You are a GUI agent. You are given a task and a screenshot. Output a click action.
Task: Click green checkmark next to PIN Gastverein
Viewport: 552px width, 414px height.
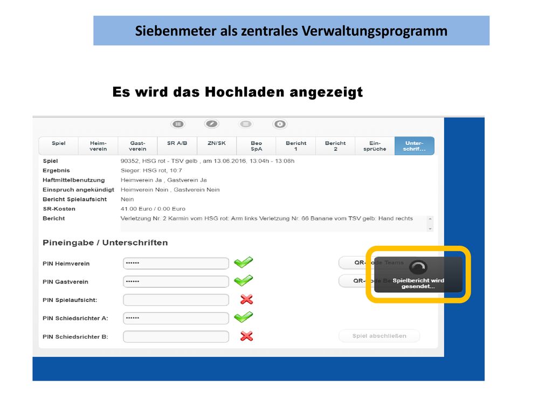[x=243, y=280]
